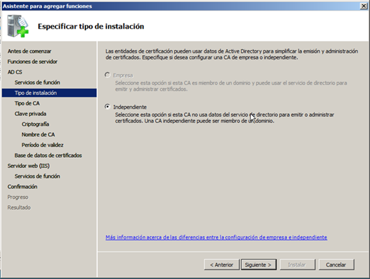Go back with the Anterior button
370x279 pixels.
[221, 264]
